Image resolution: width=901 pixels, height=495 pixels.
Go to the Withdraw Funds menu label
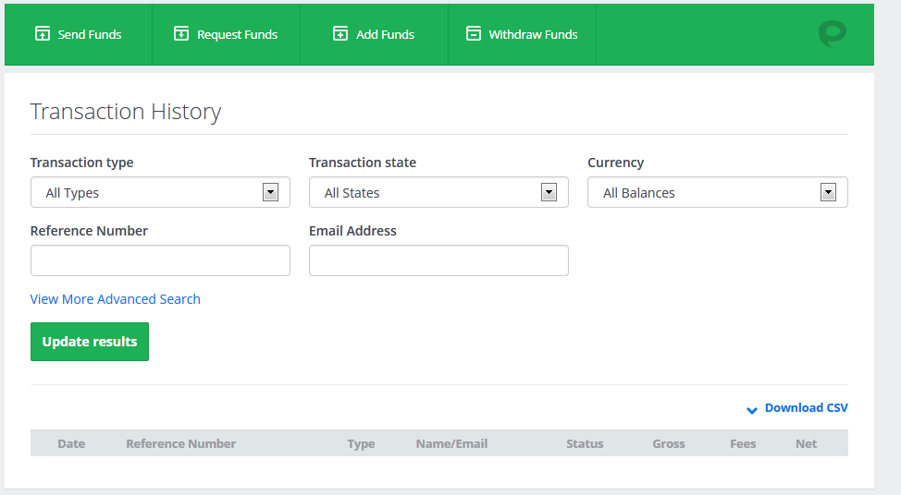point(533,34)
